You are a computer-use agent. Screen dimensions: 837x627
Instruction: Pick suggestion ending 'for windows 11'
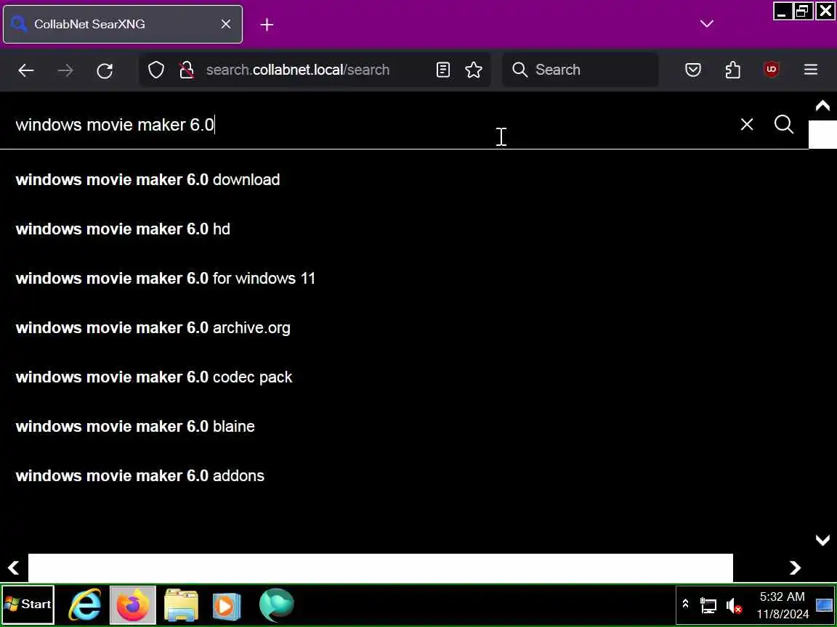166,279
